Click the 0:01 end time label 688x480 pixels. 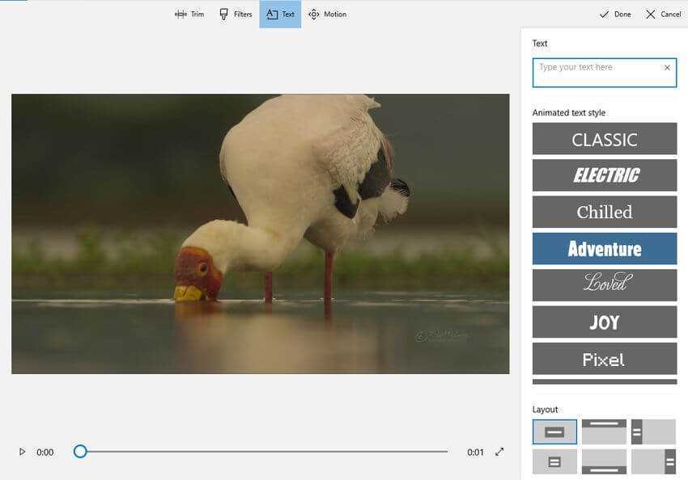click(475, 452)
